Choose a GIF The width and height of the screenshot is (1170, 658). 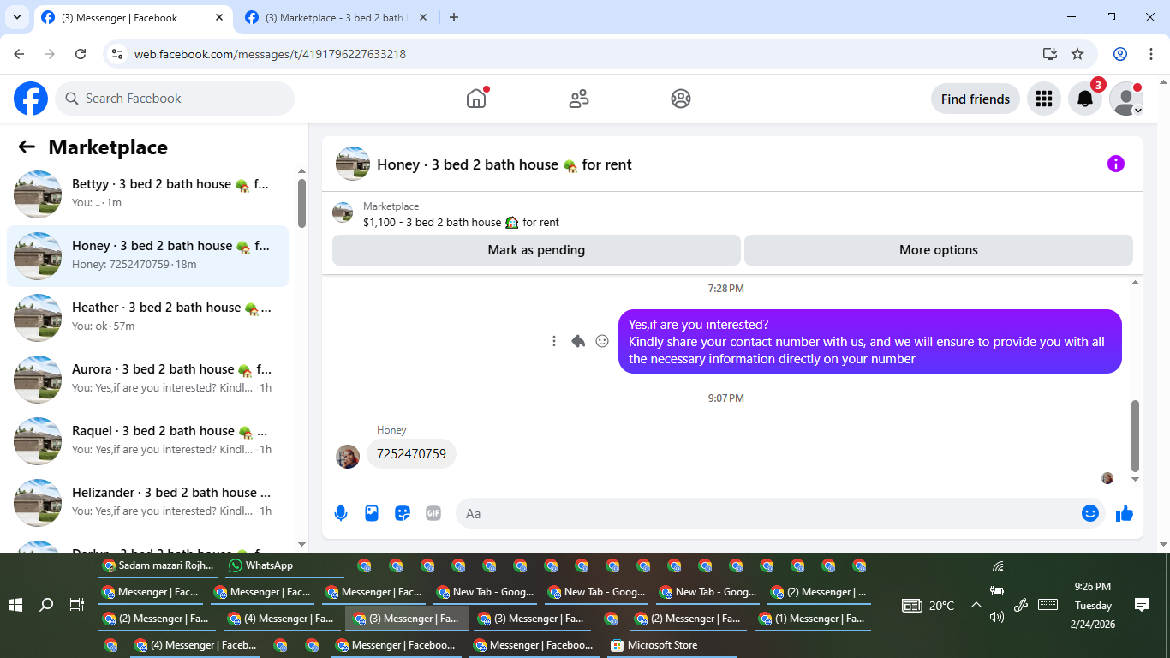(x=433, y=513)
